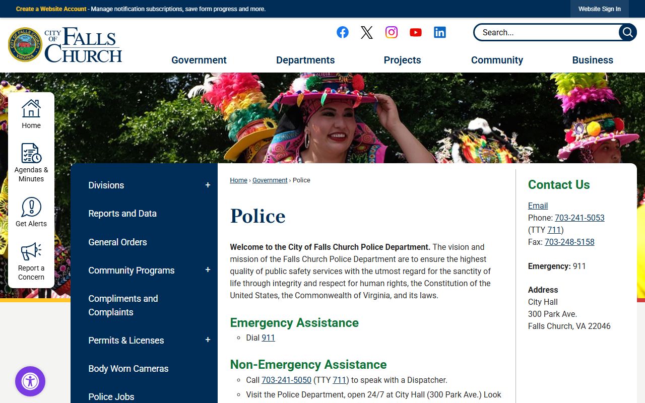The height and width of the screenshot is (403, 645).
Task: Select Permits & Licenses in sidebar
Action: click(126, 341)
